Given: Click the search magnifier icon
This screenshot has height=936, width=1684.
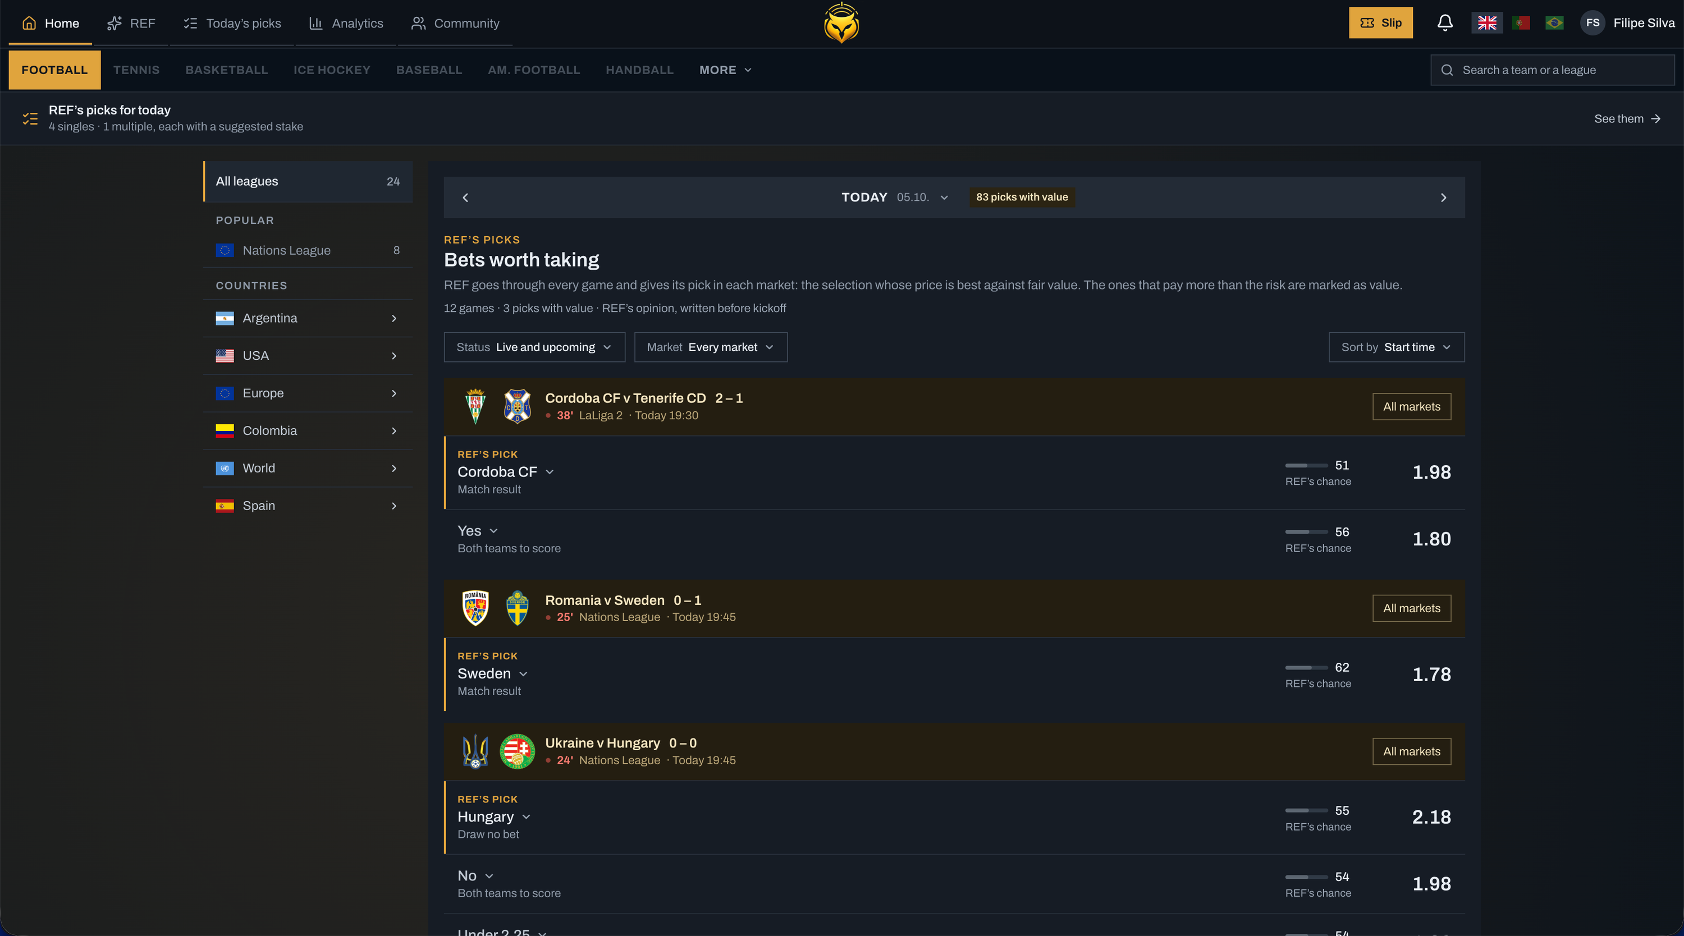Looking at the screenshot, I should [1447, 70].
